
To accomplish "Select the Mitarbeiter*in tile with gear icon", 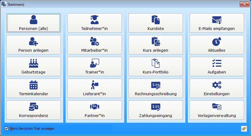I will pos(95,45).
